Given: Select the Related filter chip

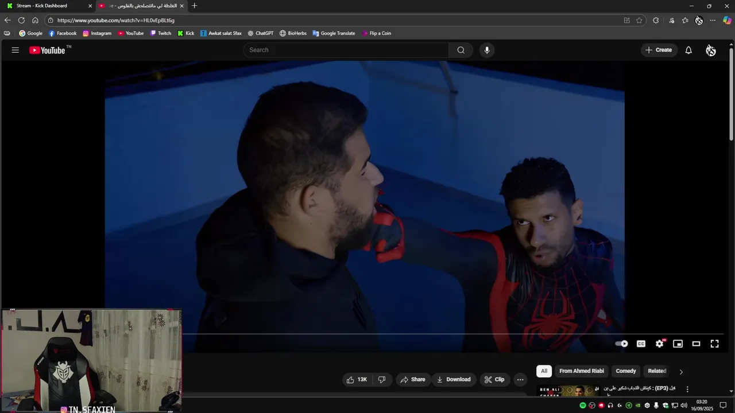Looking at the screenshot, I should (657, 371).
